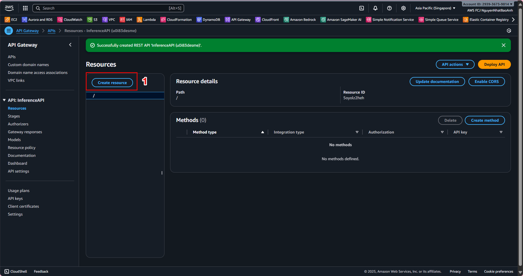Open the Elastic Container Registry shortcut
The height and width of the screenshot is (276, 523).
[486, 20]
